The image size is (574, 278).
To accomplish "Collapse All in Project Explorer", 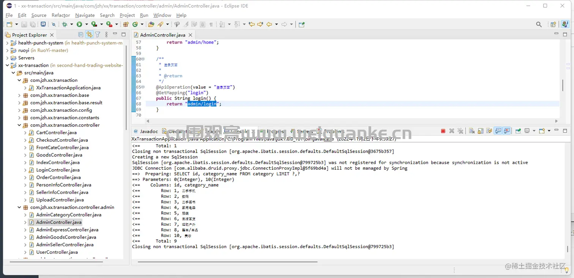I will [x=81, y=34].
